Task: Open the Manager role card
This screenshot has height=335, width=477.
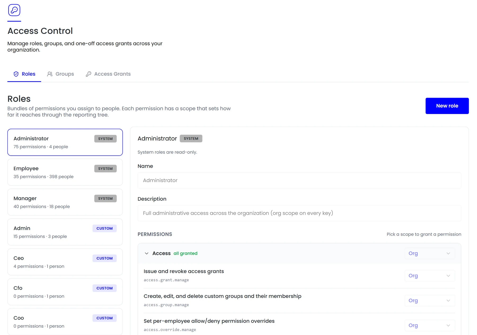Action: point(65,202)
